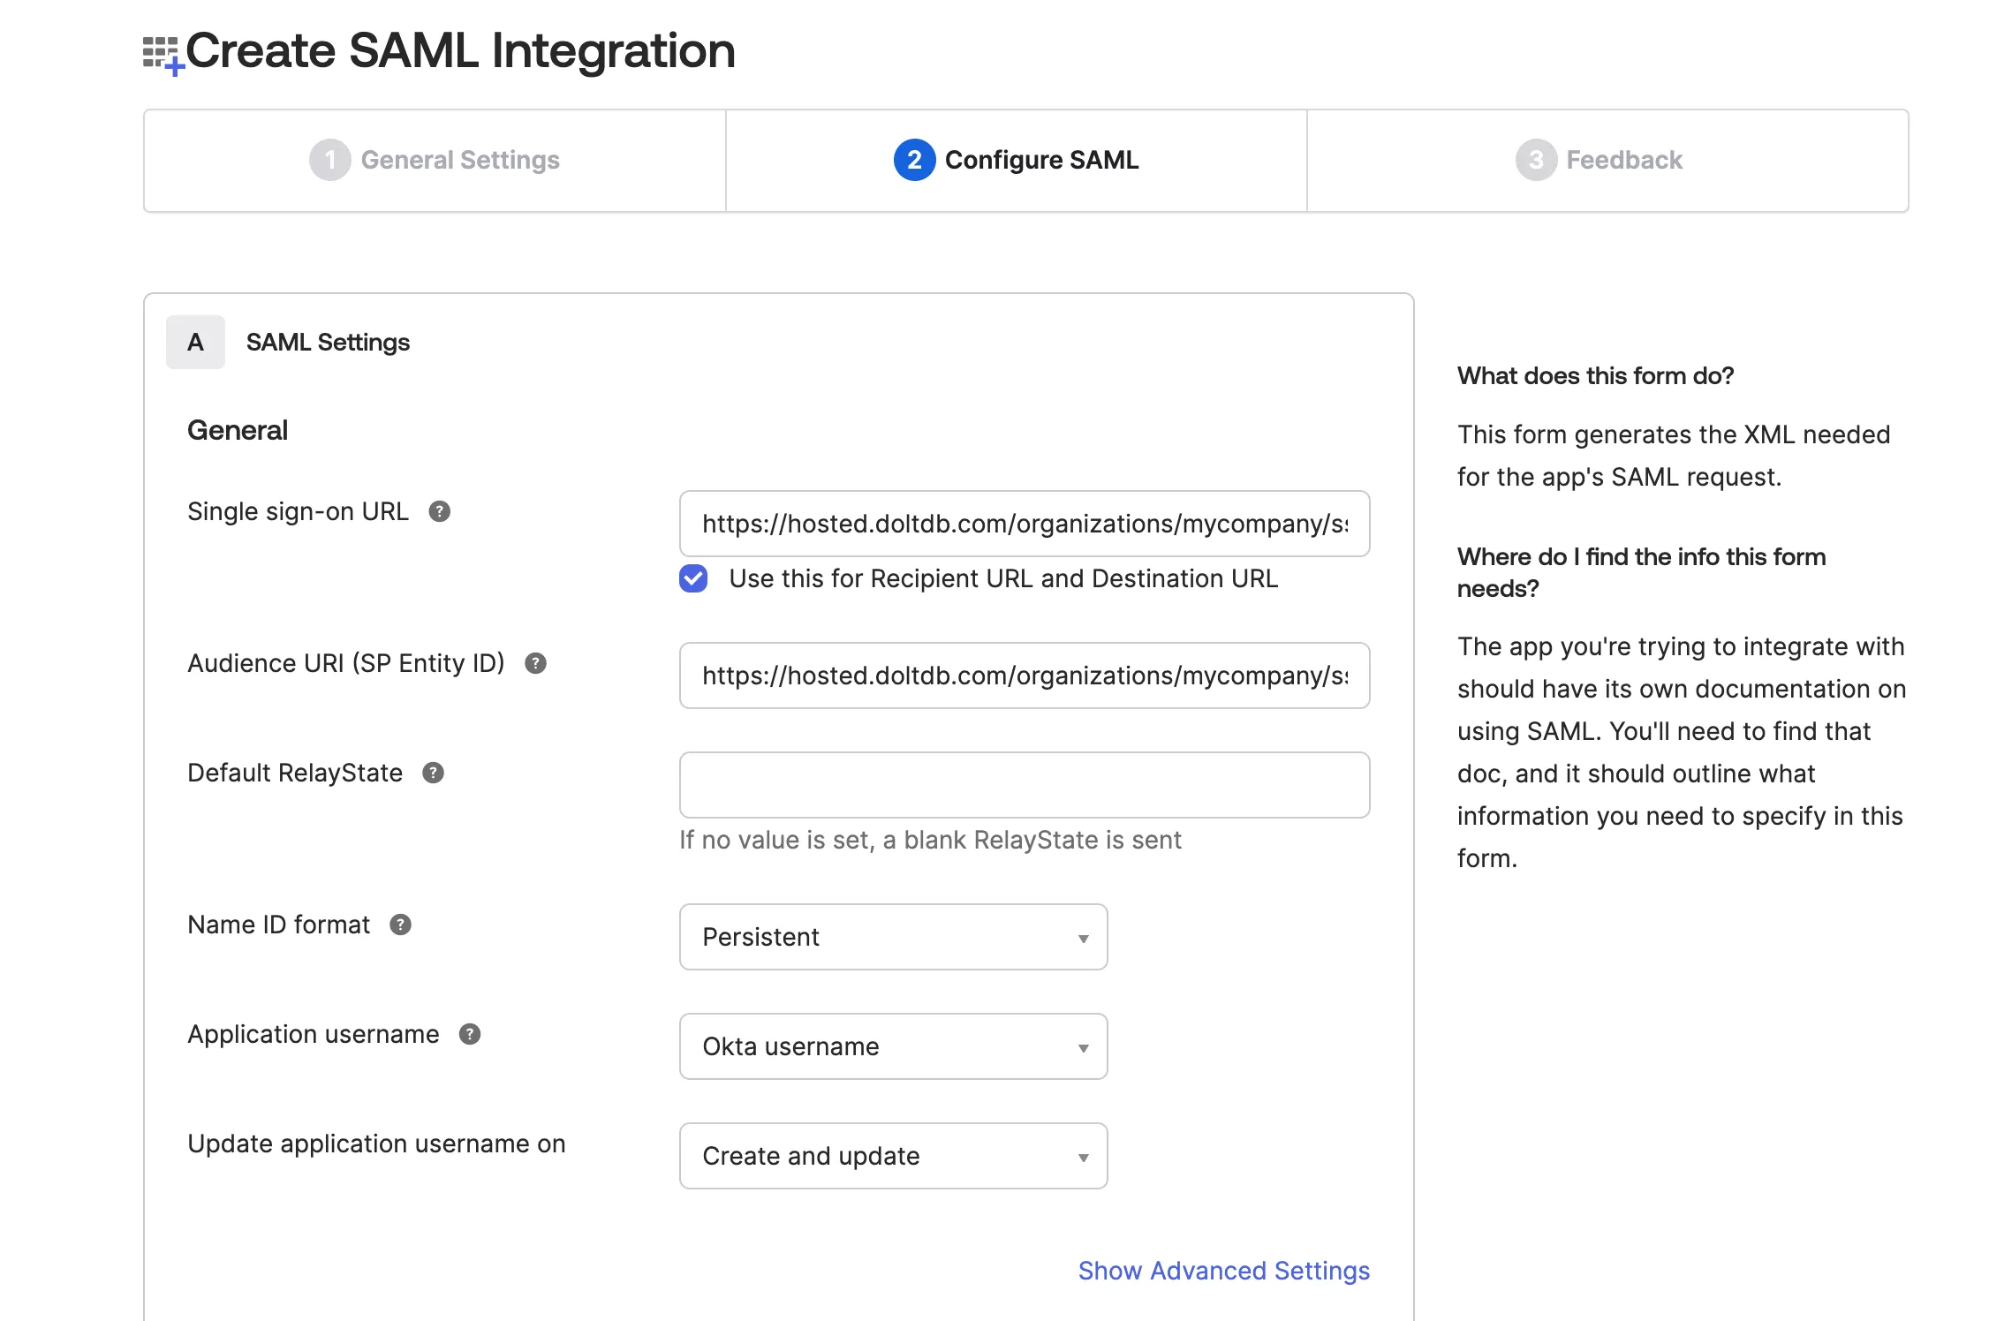Click Show Advanced Settings

pyautogui.click(x=1223, y=1271)
